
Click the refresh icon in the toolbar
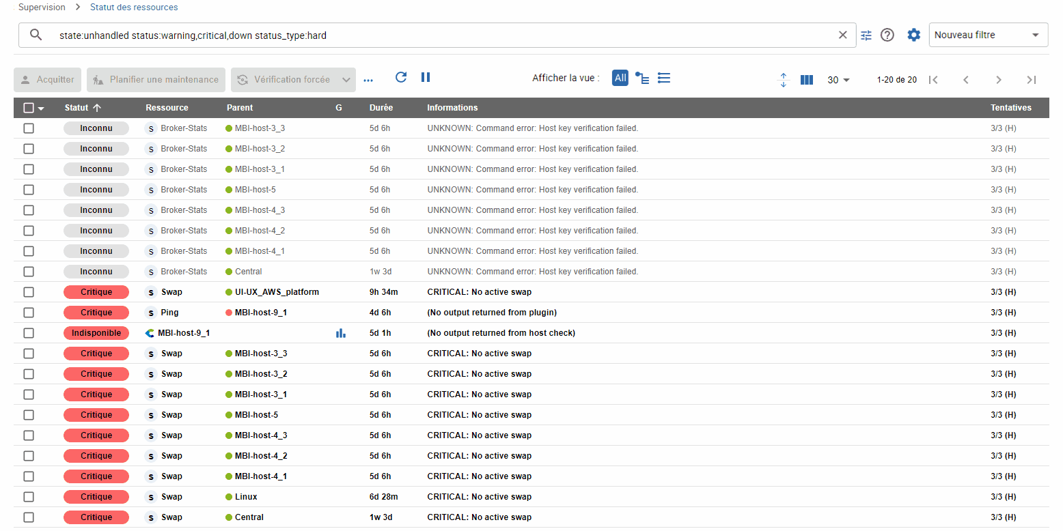pos(401,77)
